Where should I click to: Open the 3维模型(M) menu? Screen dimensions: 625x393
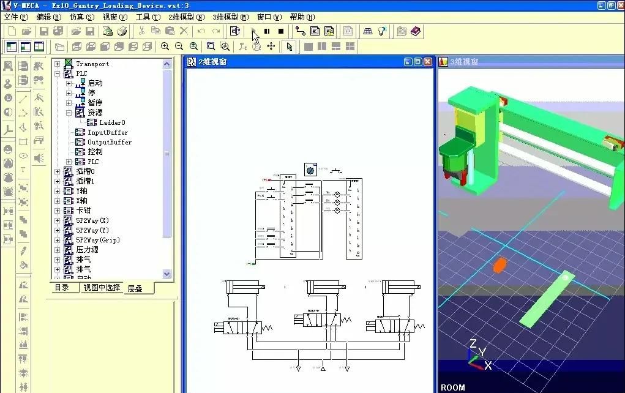230,17
